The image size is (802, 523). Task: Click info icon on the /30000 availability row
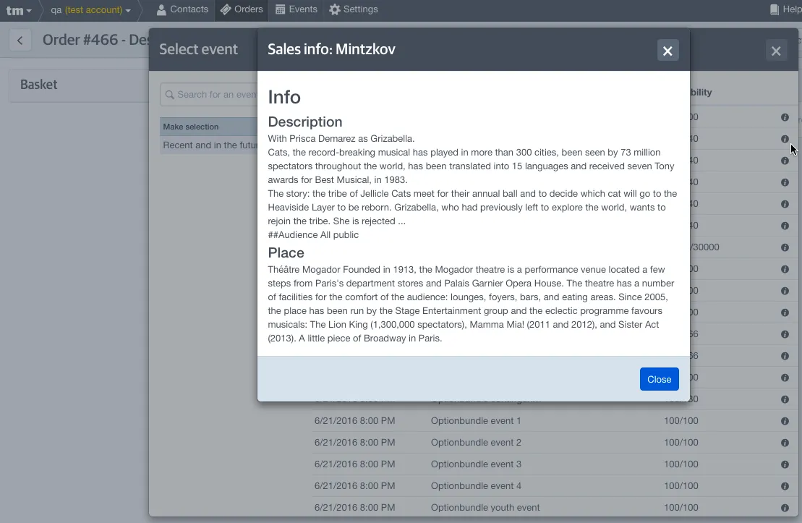pyautogui.click(x=785, y=247)
